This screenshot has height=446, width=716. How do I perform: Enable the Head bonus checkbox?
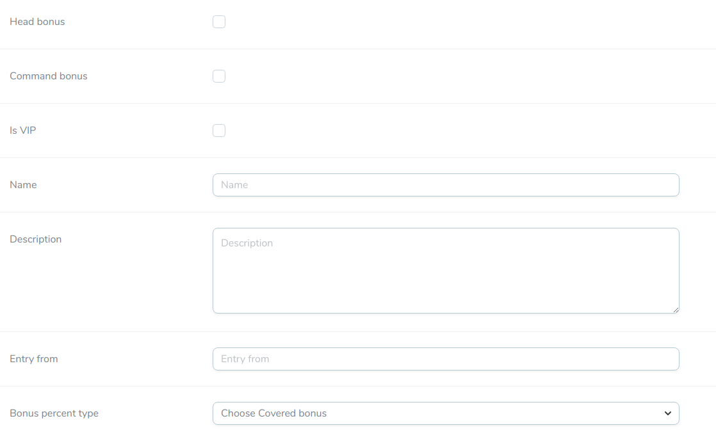point(219,22)
